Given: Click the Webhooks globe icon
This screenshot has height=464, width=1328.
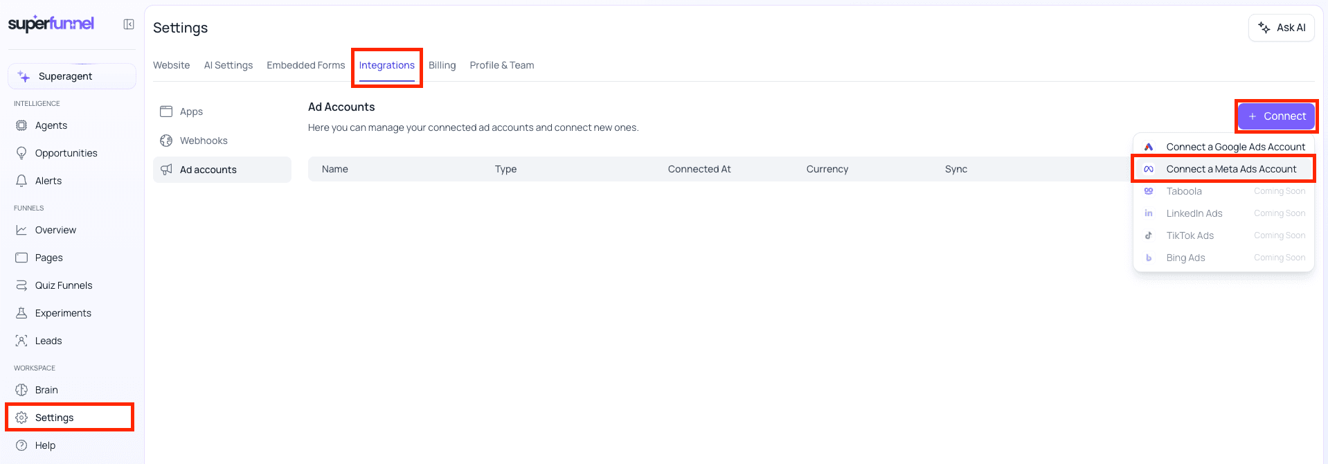Looking at the screenshot, I should click(x=166, y=141).
